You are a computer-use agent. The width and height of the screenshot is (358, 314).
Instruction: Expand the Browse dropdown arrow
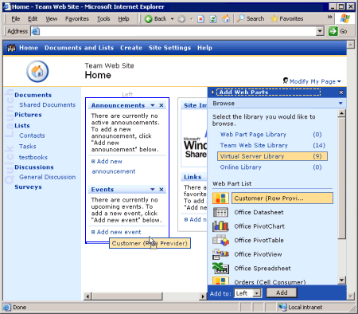click(340, 104)
